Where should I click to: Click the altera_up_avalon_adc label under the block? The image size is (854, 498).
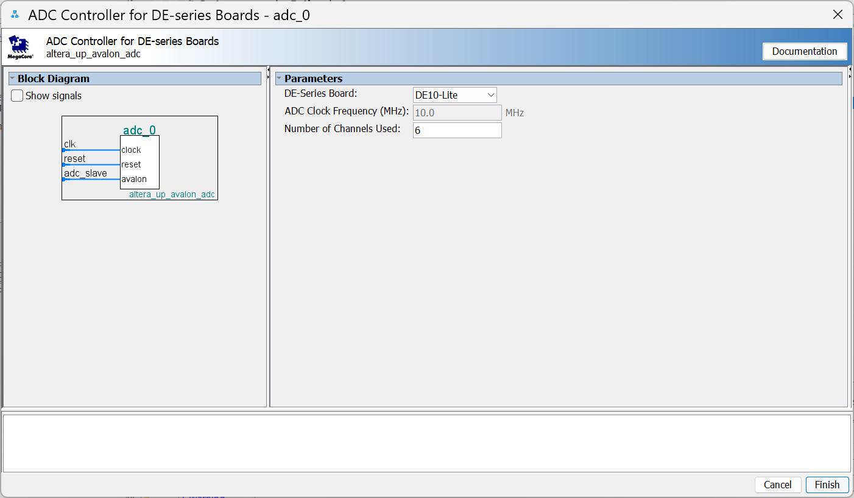(x=172, y=194)
